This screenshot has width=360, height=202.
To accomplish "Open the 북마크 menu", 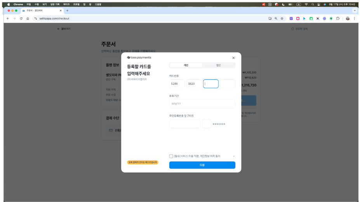I will coord(66,4).
